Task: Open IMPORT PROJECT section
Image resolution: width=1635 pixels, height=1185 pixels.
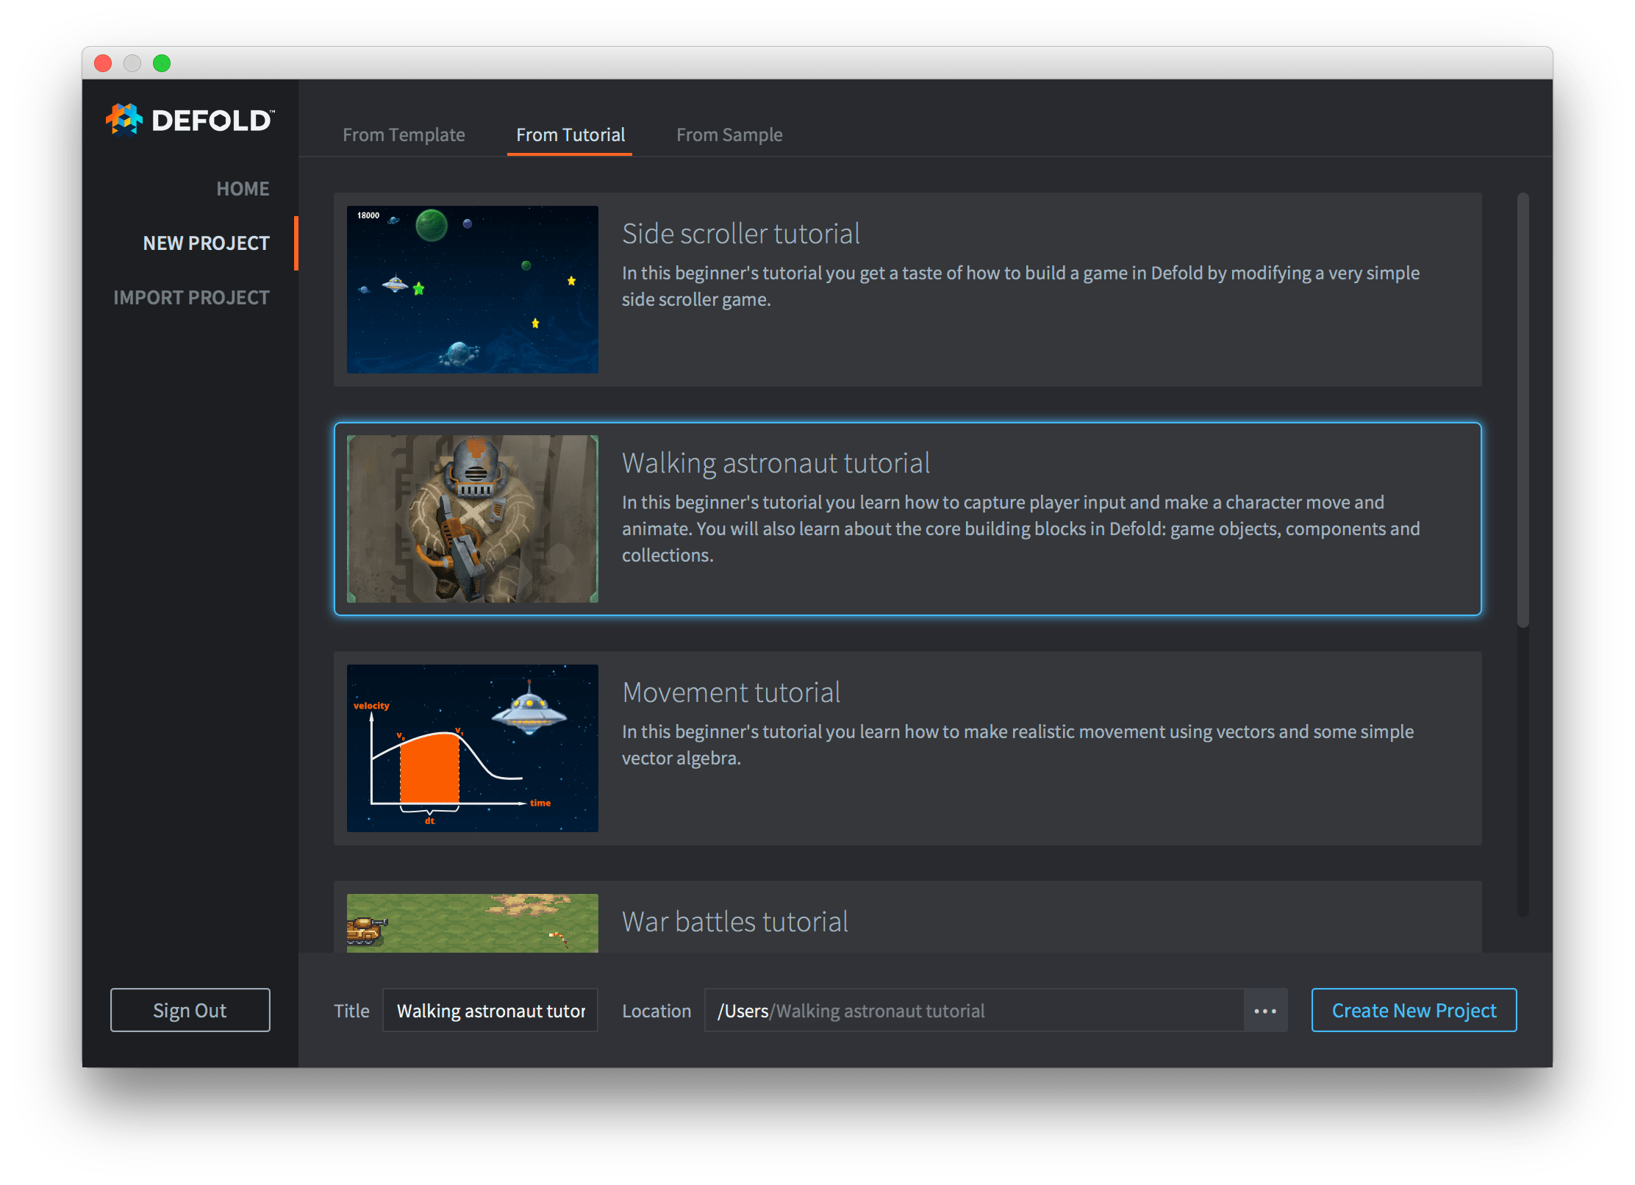Action: tap(191, 298)
